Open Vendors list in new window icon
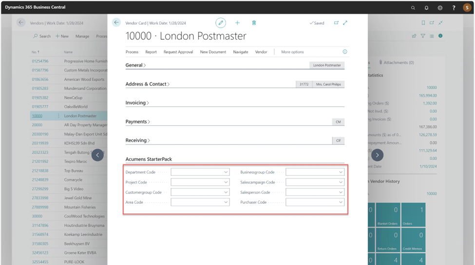 432,23
